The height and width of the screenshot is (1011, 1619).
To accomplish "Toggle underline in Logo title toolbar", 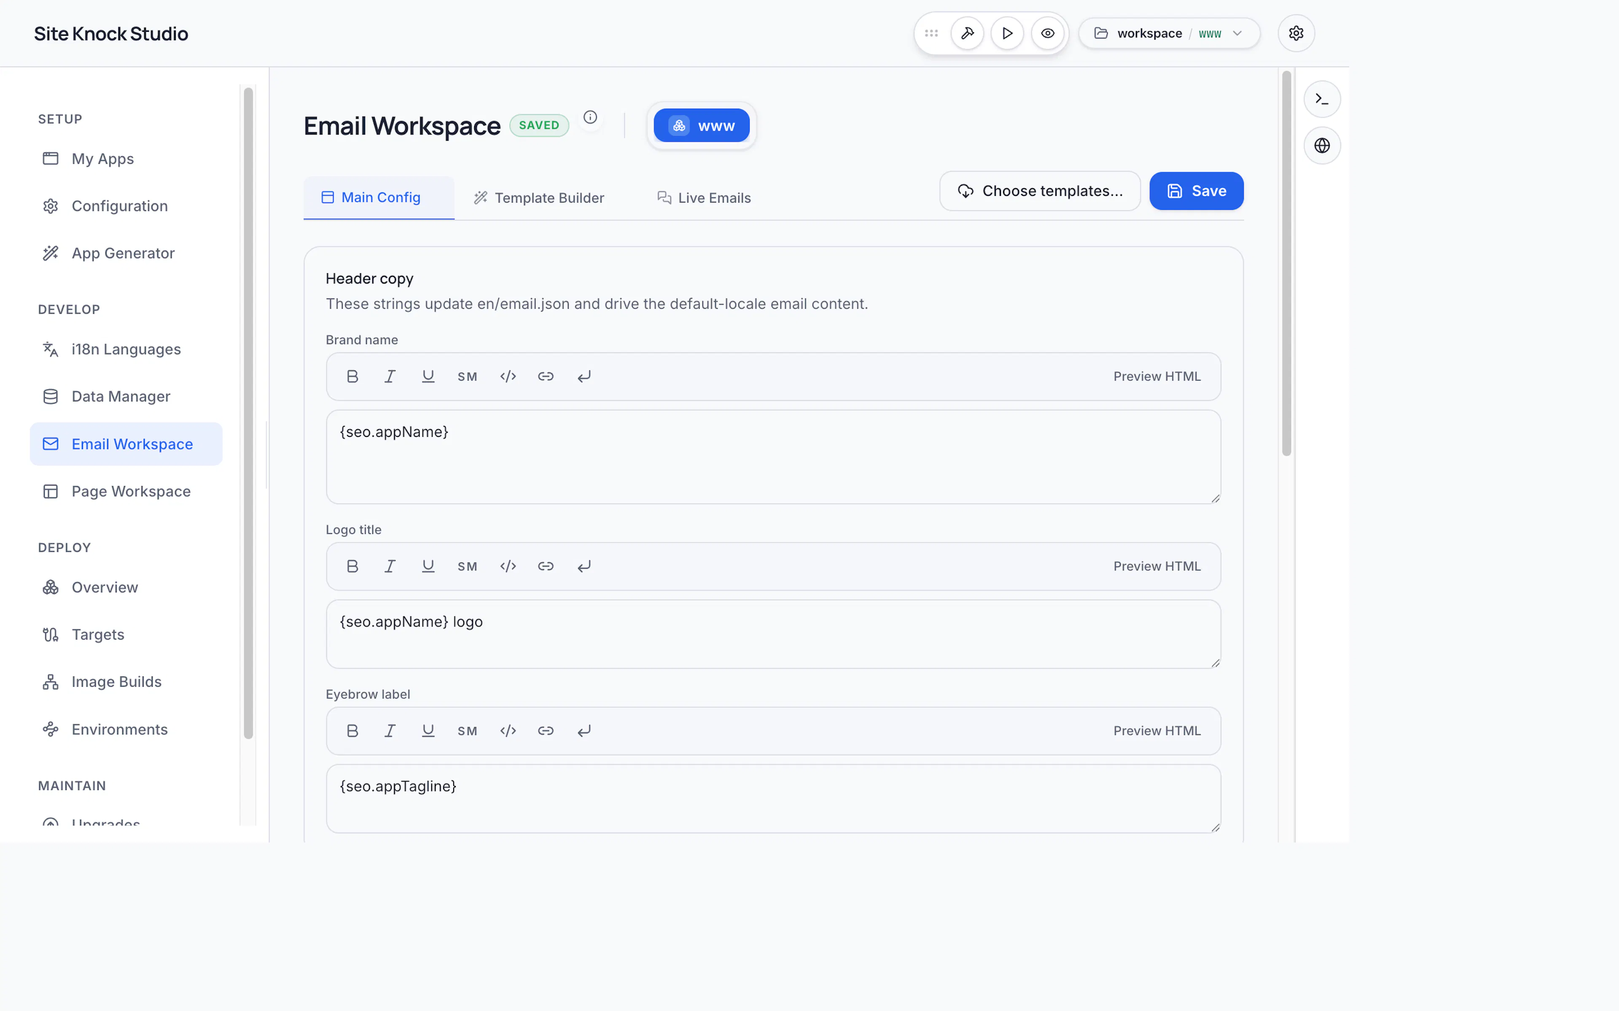I will point(428,566).
